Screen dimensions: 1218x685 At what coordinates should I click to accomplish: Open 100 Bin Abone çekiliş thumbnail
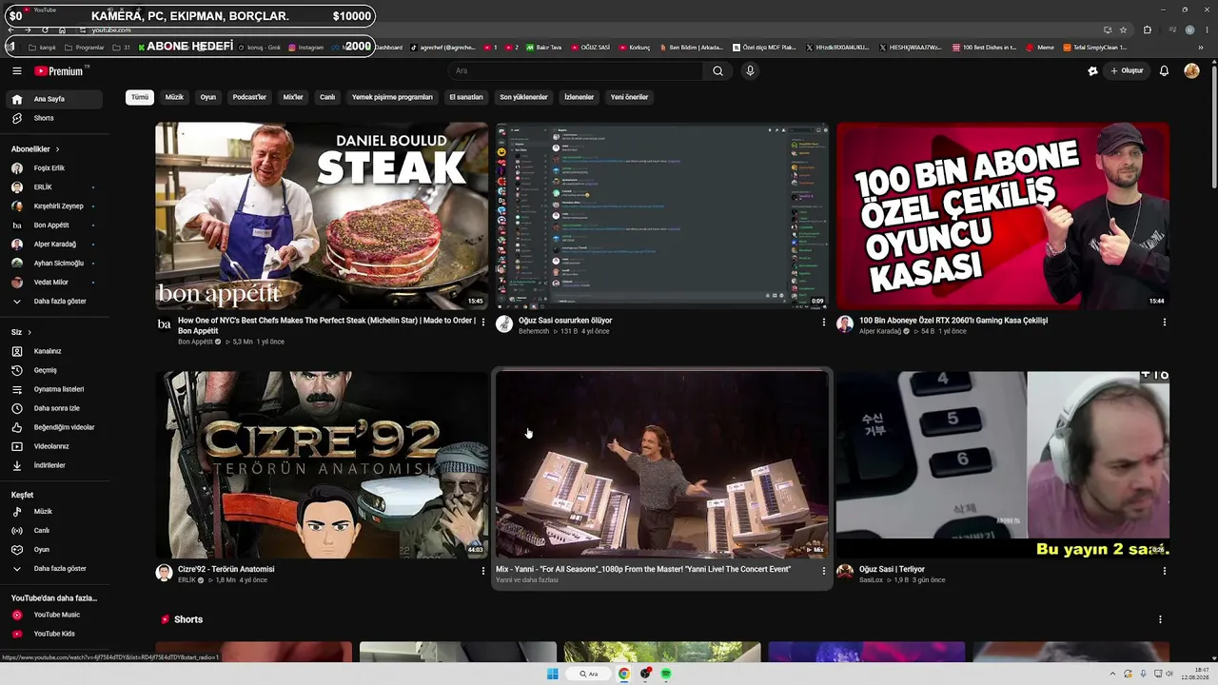(x=1003, y=216)
